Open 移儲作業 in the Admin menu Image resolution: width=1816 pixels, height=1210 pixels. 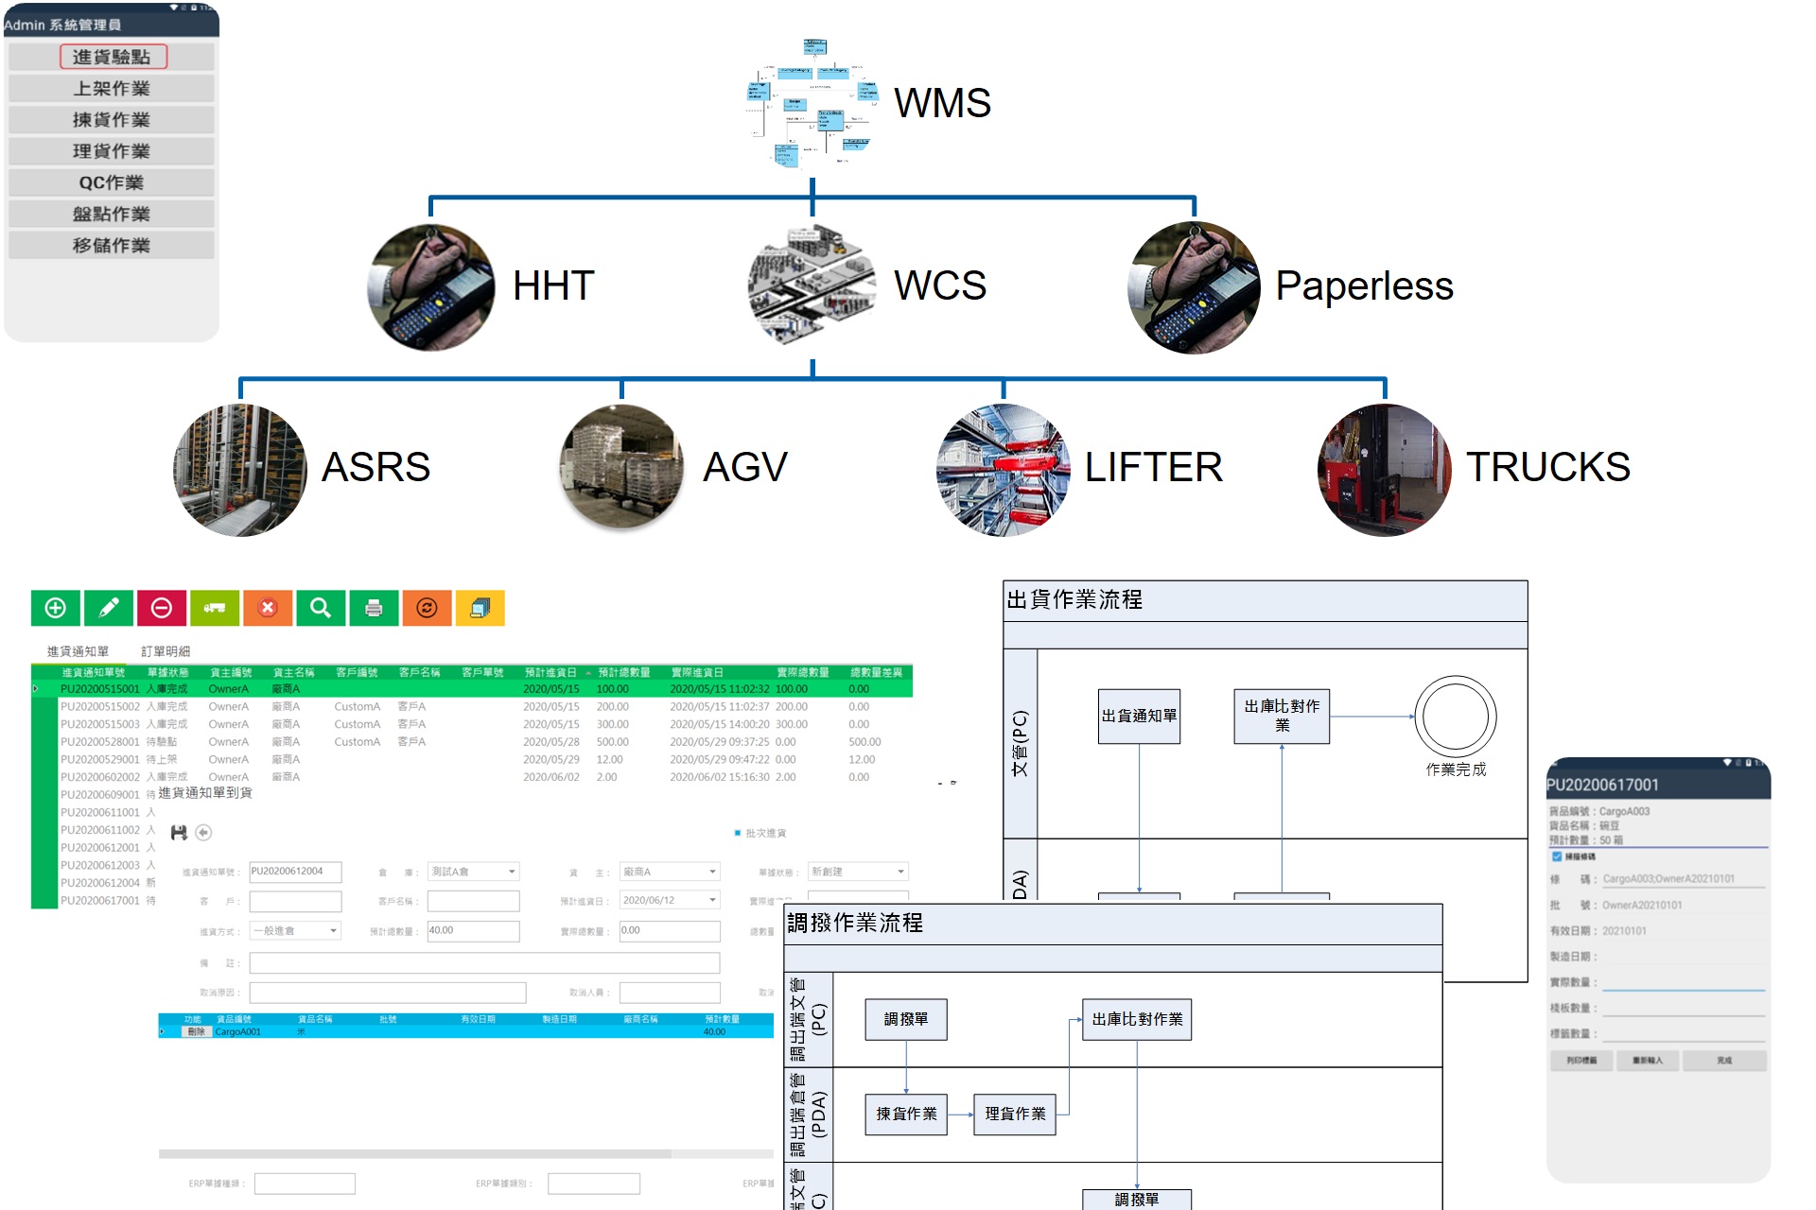tap(112, 245)
